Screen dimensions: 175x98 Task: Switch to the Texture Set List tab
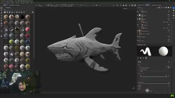pos(141,5)
